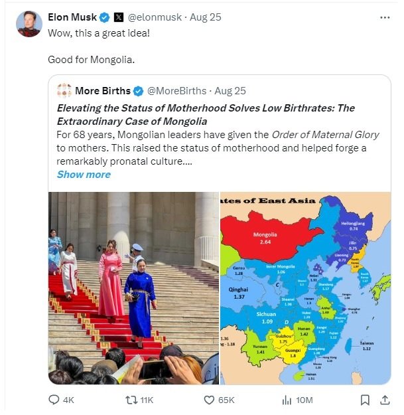The image size is (404, 415).
Task: Click More Births' verified checkmark badge
Action: point(138,90)
